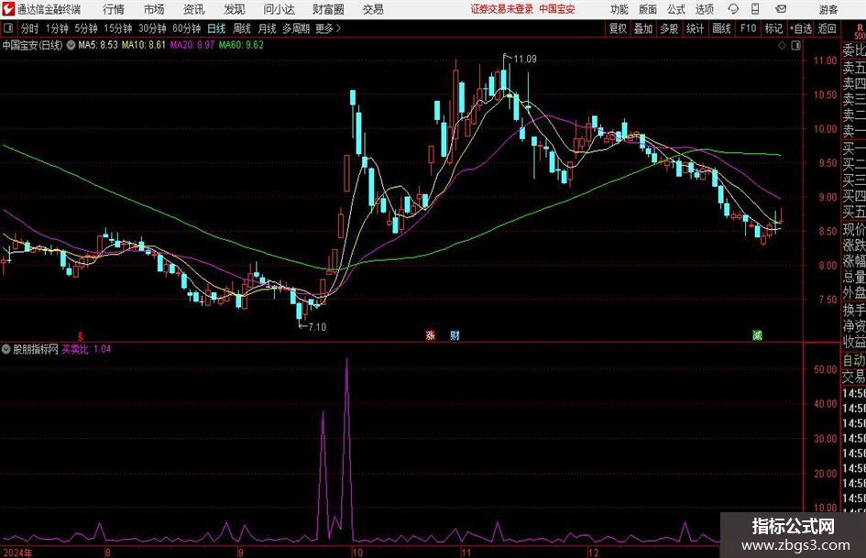The width and height of the screenshot is (866, 558).
Task: Click the 2024年 timeline label
Action: pos(17,553)
